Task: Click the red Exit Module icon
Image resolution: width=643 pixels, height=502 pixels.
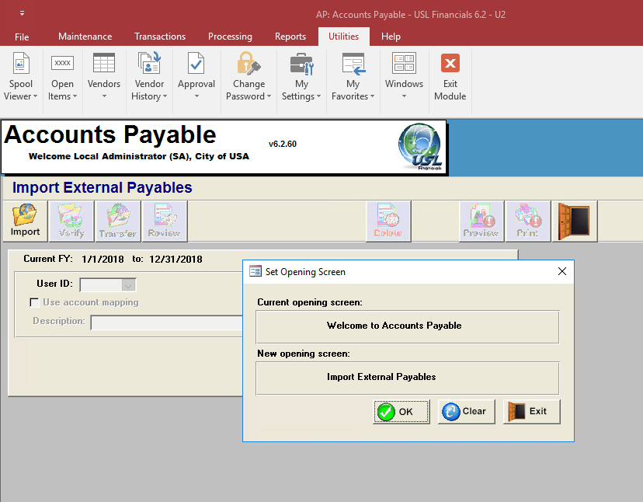Action: (450, 63)
